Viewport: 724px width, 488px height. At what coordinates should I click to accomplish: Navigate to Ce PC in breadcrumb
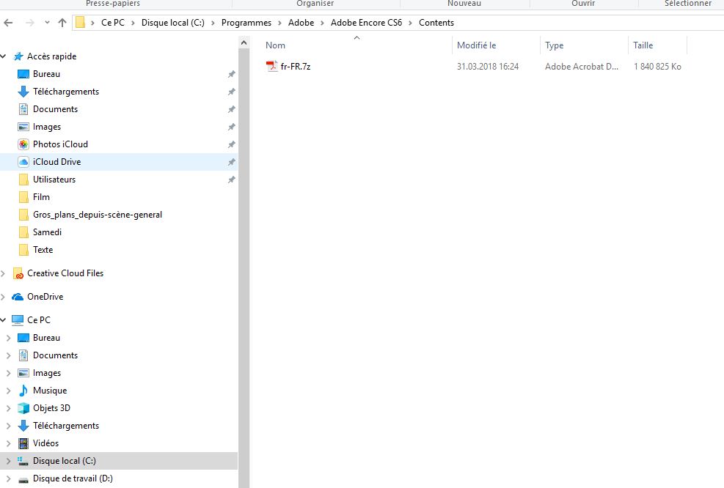tap(113, 23)
